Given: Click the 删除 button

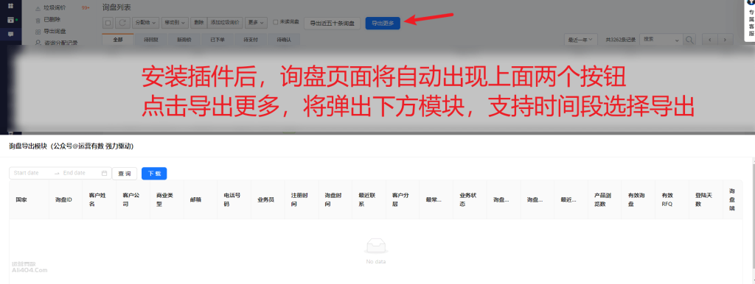Looking at the screenshot, I should coord(198,23).
